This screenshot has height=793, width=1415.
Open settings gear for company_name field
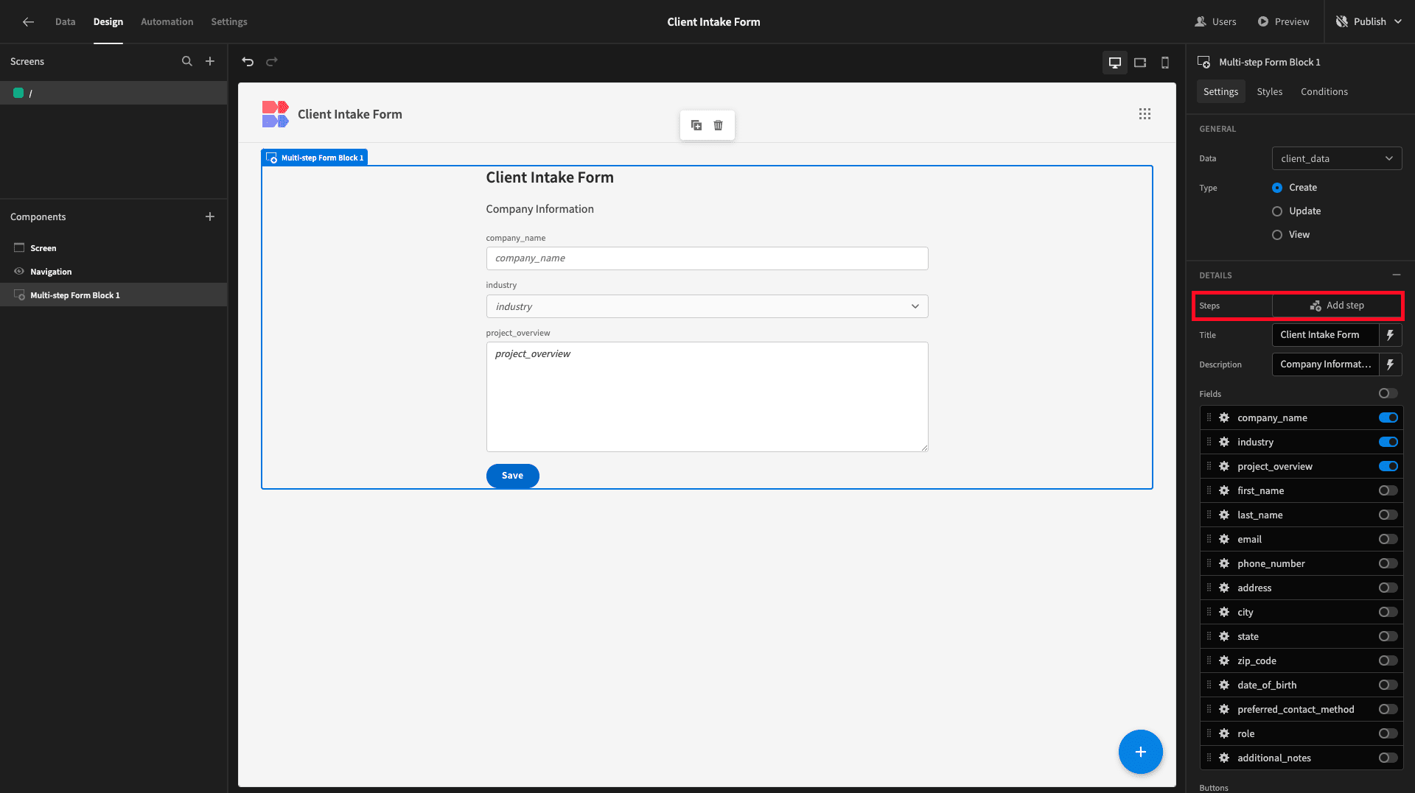click(1224, 417)
